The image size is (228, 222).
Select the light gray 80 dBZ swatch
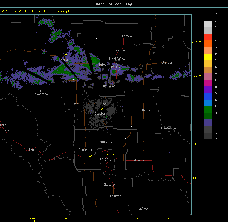click(x=208, y=24)
